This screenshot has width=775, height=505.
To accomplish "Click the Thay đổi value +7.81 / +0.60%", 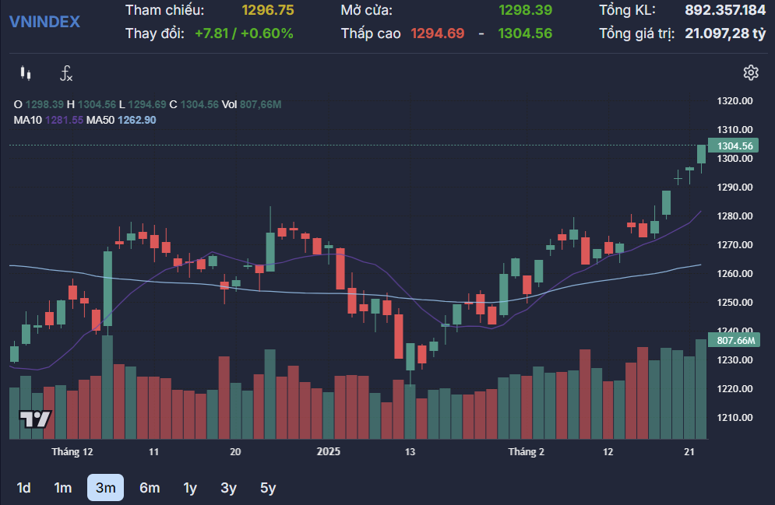I will click(x=244, y=33).
